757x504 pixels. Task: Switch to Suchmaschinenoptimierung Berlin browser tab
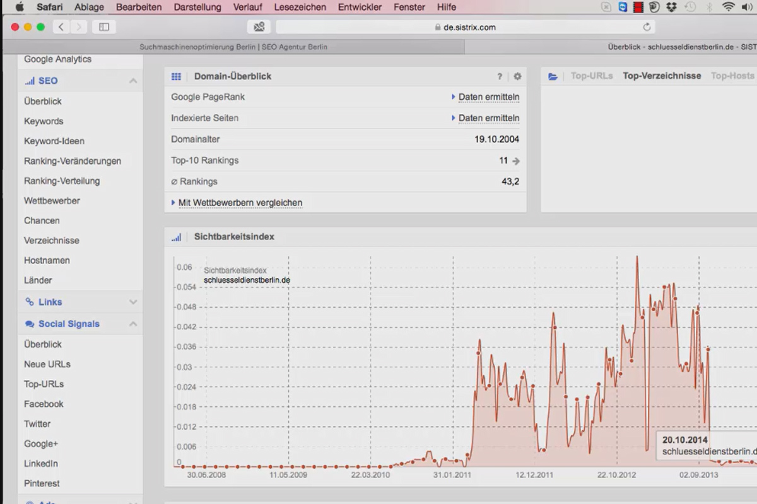click(233, 47)
